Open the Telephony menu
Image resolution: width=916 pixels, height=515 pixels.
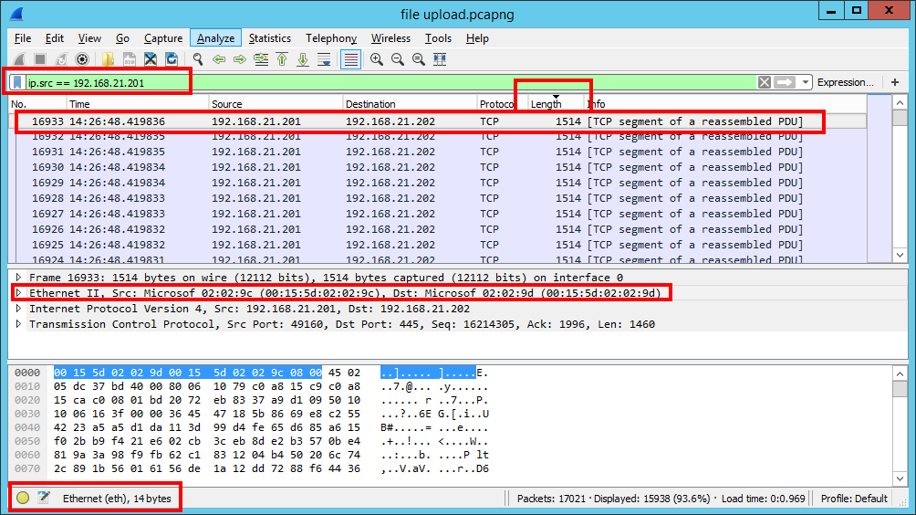(330, 38)
